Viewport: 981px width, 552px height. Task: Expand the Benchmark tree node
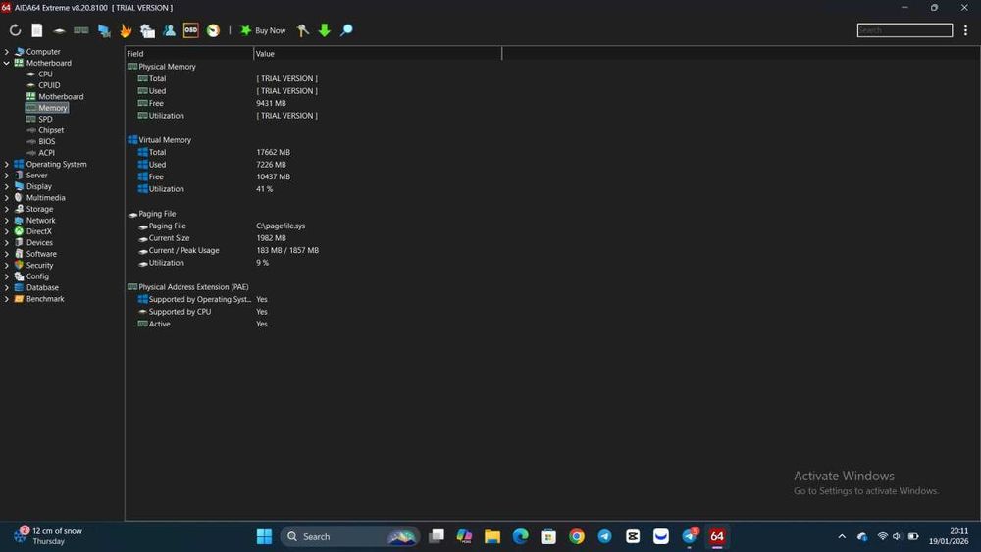tap(7, 299)
